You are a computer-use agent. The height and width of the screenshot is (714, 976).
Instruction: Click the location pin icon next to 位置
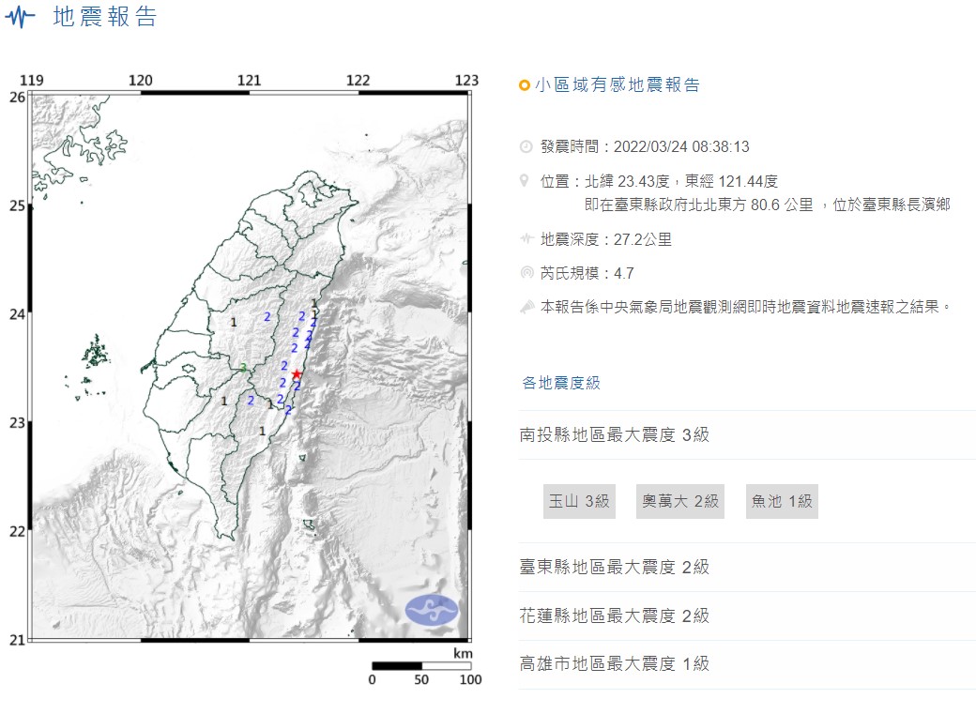click(524, 181)
